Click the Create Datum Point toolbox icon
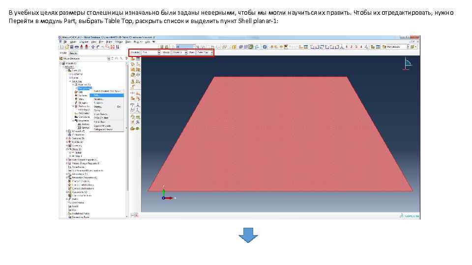This screenshot has width=472, height=265. click(x=132, y=104)
